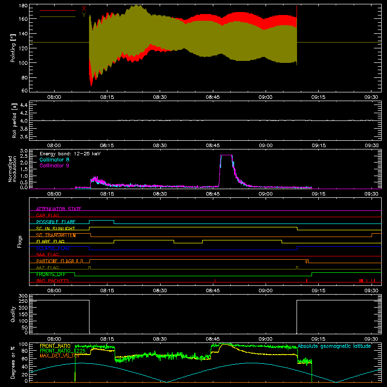Screen dimensions: 387x387
Task: Select the Pointing axis title
Action: pos(13,48)
